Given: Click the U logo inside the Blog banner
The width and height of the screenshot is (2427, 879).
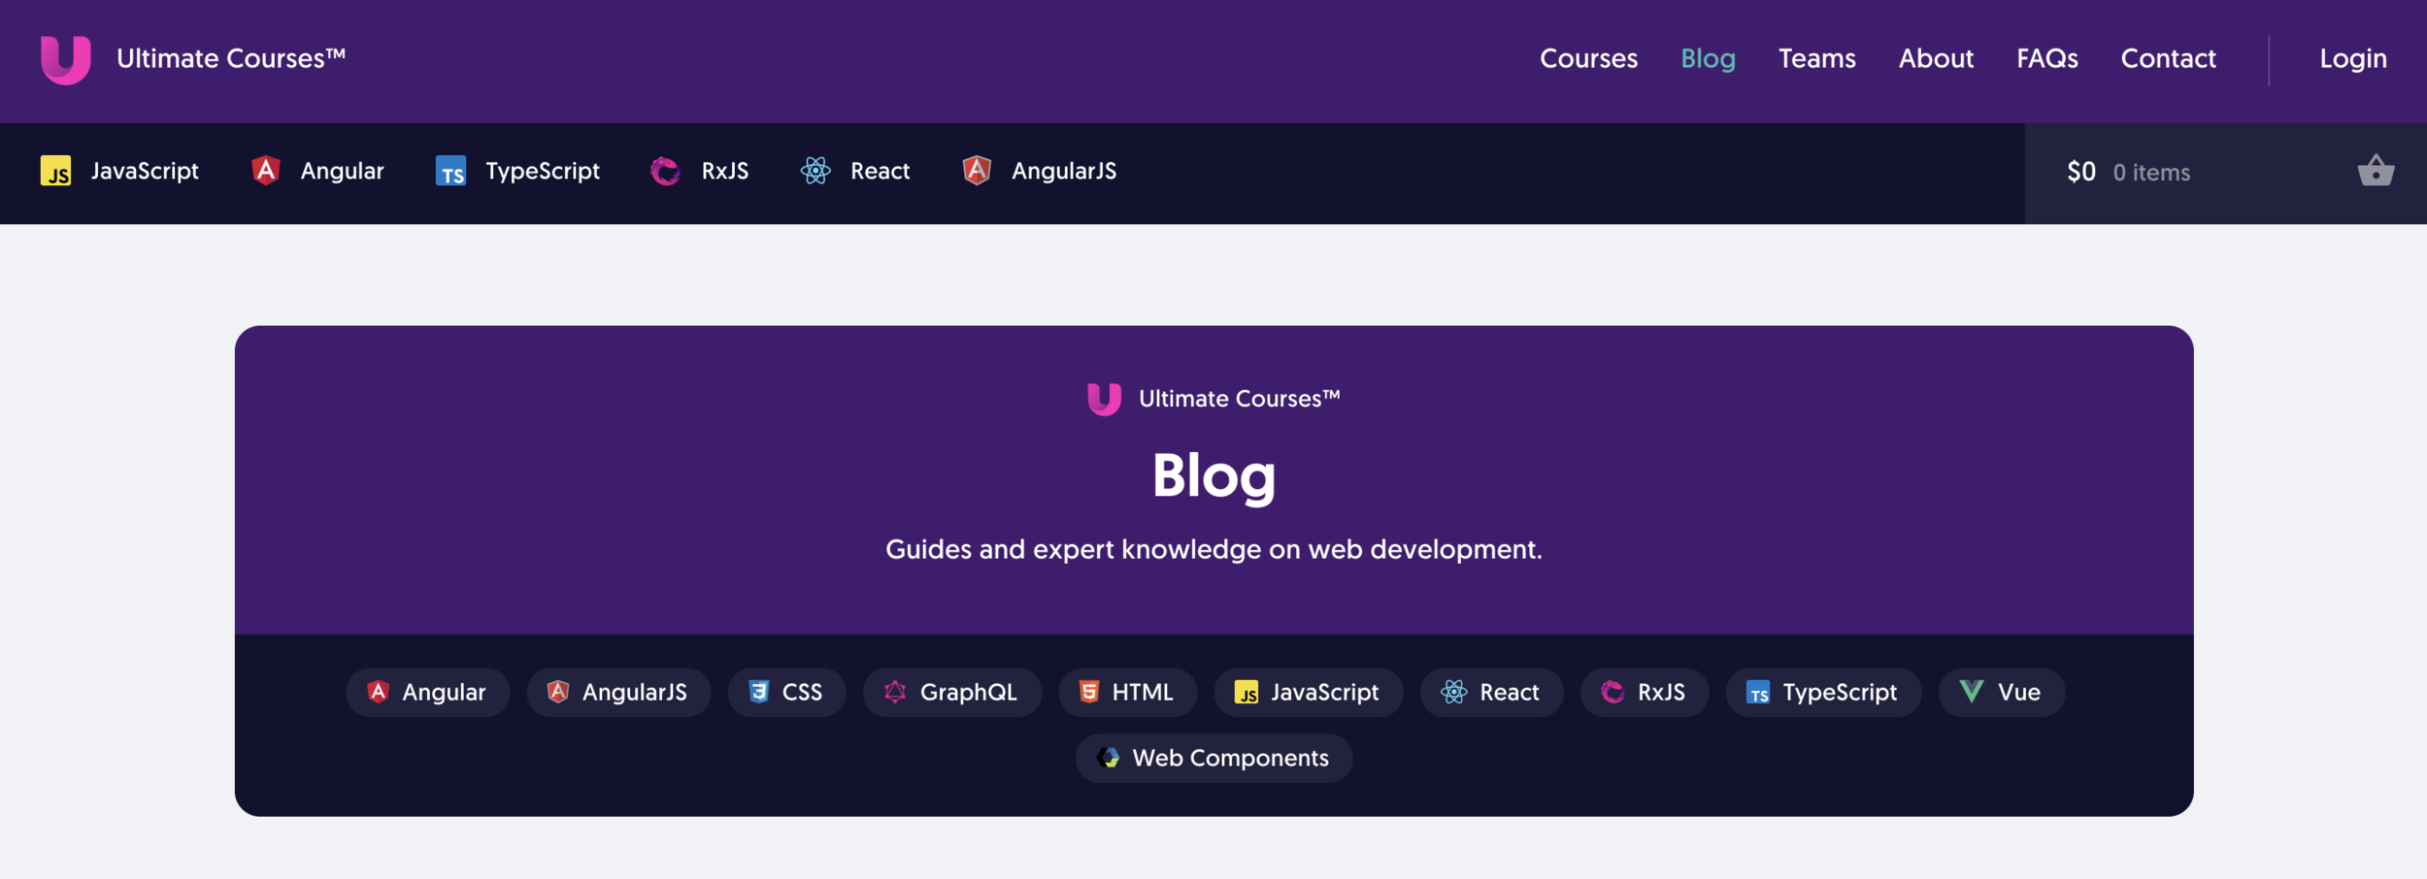Looking at the screenshot, I should pos(1104,399).
